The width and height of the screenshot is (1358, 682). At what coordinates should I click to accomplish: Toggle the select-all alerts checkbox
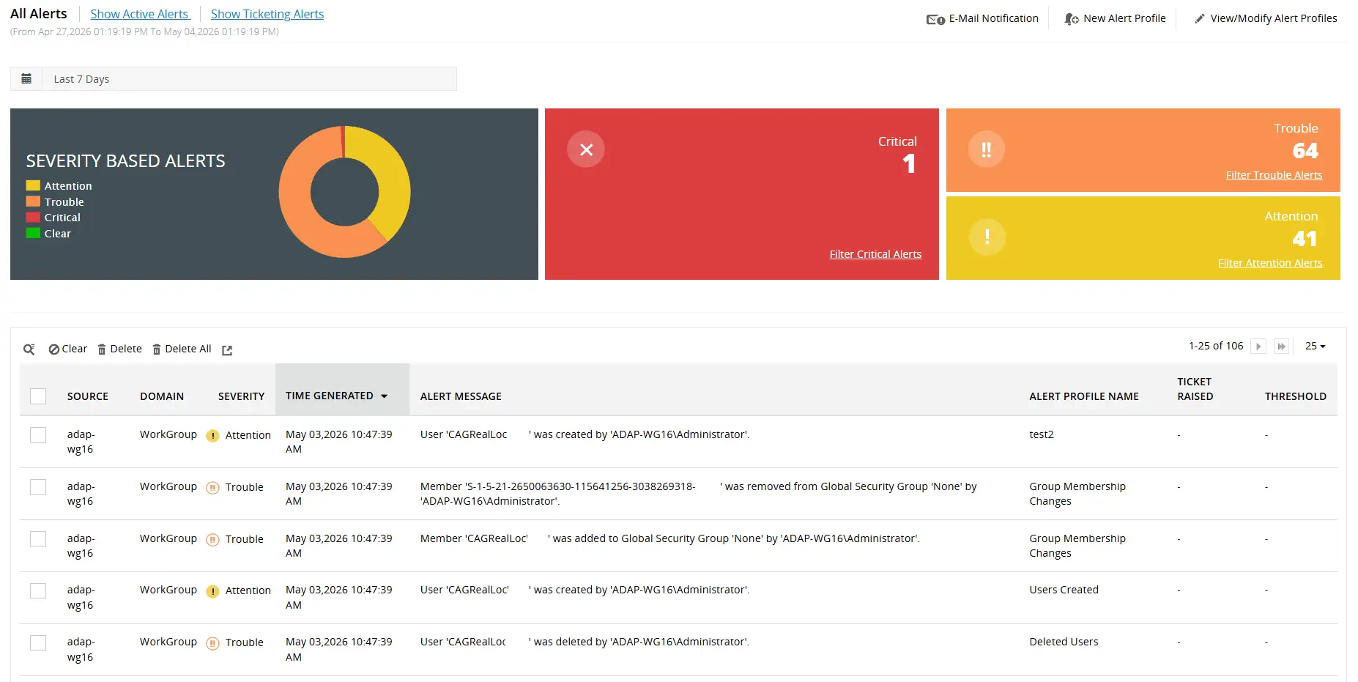point(38,396)
